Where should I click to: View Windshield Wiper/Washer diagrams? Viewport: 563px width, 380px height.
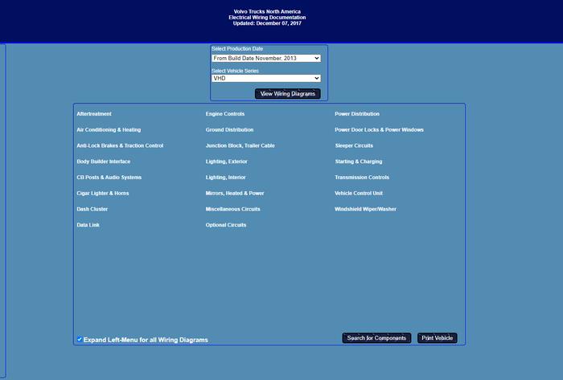point(365,209)
